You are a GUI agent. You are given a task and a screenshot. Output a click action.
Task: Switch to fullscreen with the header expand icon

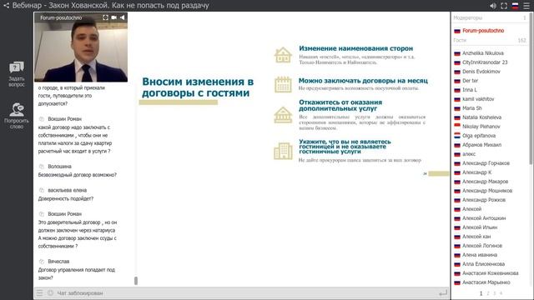click(x=504, y=6)
